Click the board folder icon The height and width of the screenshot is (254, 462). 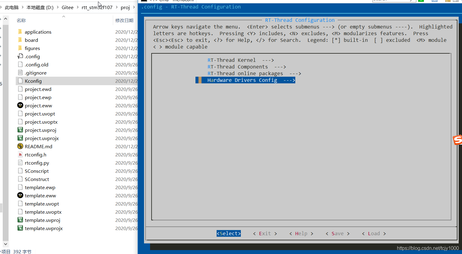coord(20,40)
